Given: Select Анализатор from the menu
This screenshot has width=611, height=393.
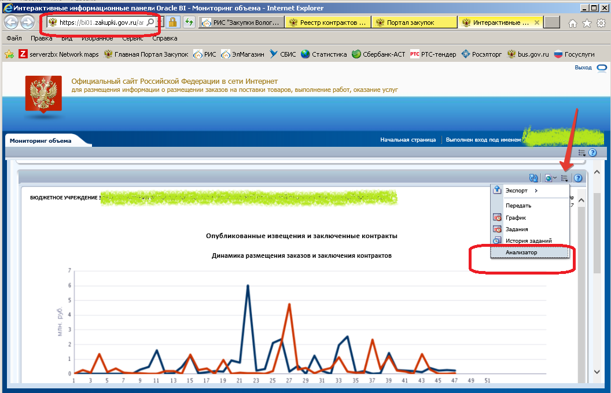Looking at the screenshot, I should pyautogui.click(x=521, y=253).
